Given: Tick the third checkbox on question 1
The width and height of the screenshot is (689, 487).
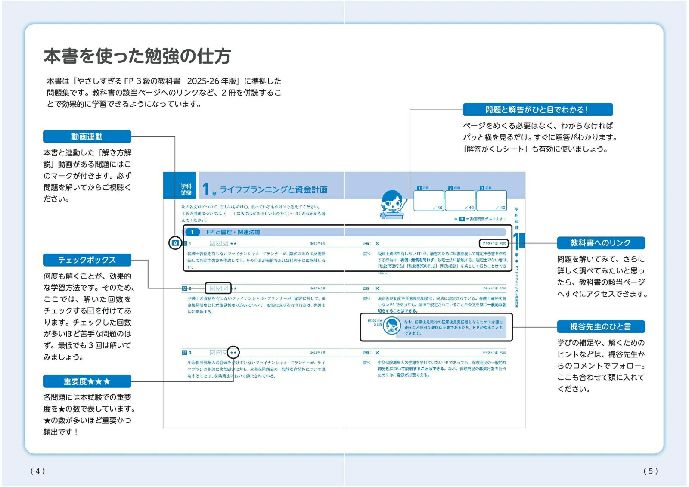Looking at the screenshot, I should tap(225, 244).
